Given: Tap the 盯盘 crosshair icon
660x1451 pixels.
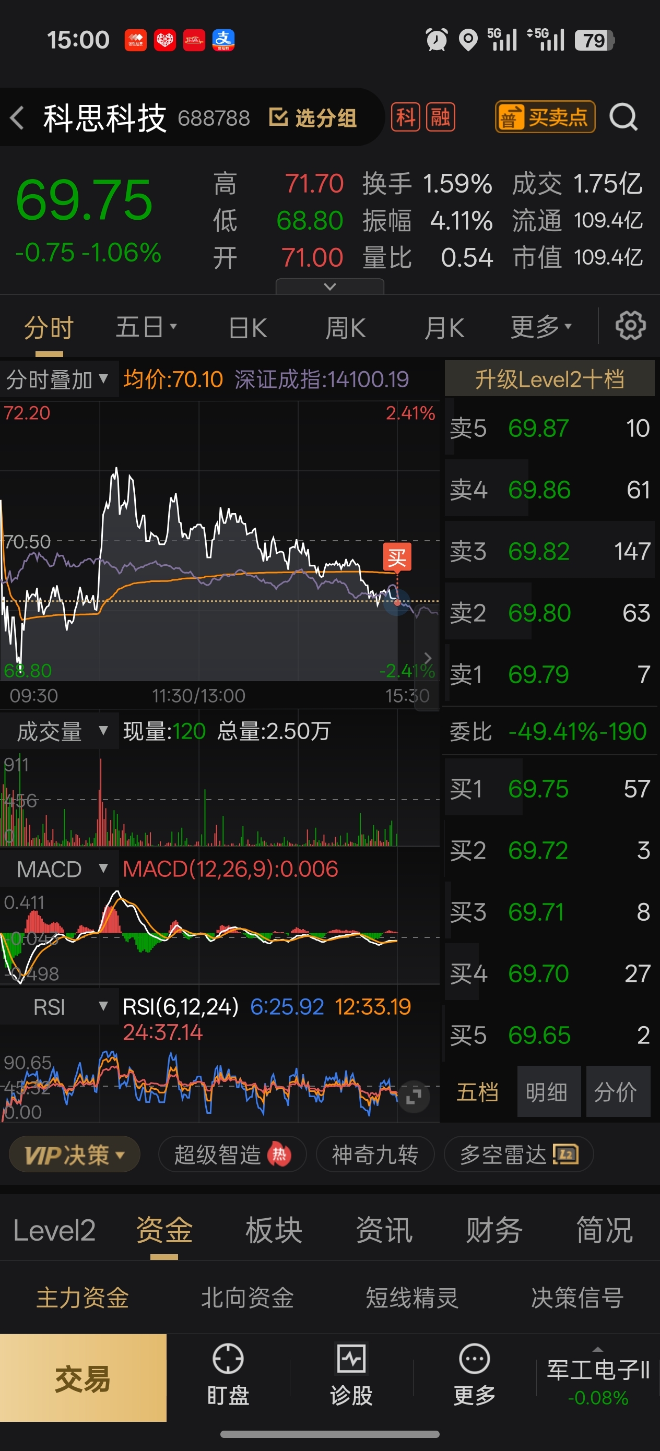Looking at the screenshot, I should click(x=228, y=1359).
